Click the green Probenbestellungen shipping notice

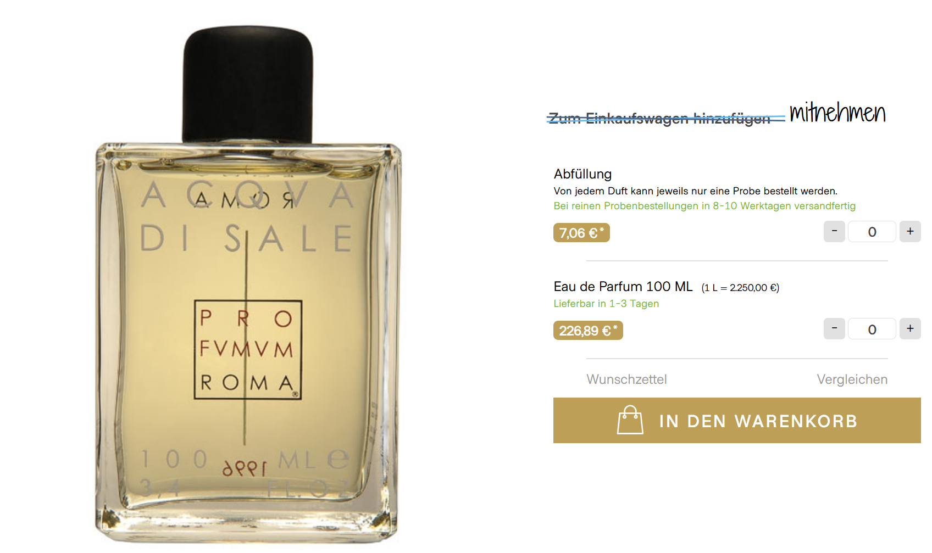(704, 206)
